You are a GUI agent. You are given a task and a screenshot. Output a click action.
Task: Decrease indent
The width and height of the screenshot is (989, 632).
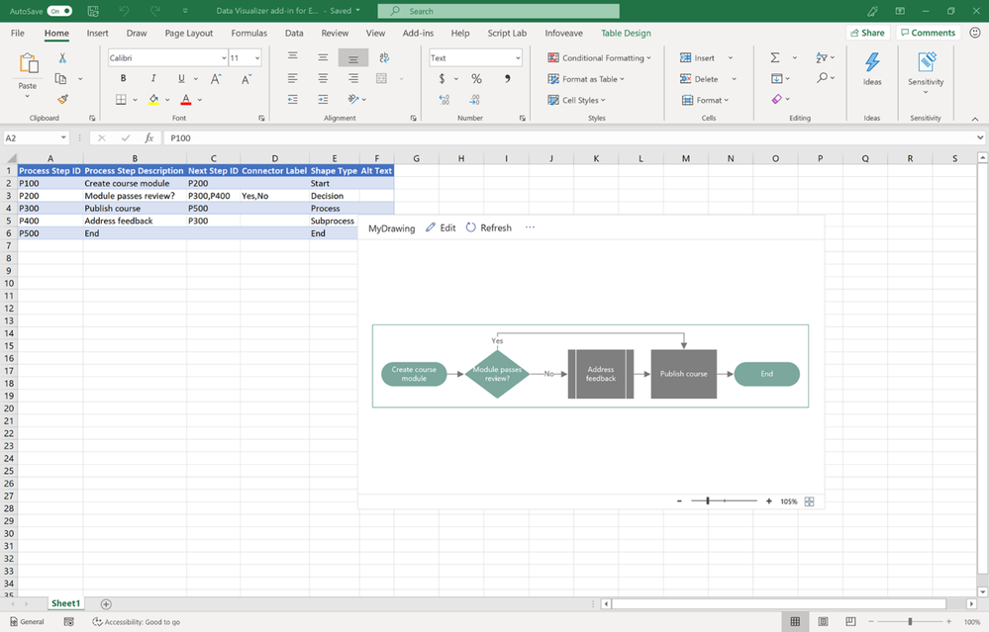(293, 100)
